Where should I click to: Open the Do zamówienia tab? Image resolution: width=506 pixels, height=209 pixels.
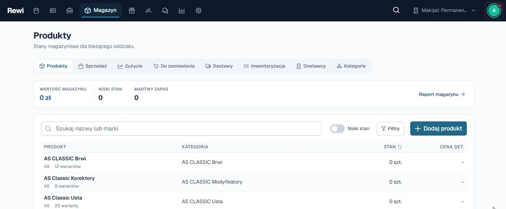[174, 66]
